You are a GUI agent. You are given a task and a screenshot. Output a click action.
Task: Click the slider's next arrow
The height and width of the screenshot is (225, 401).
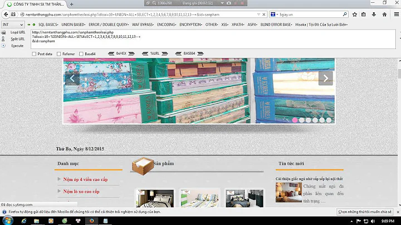(x=325, y=79)
